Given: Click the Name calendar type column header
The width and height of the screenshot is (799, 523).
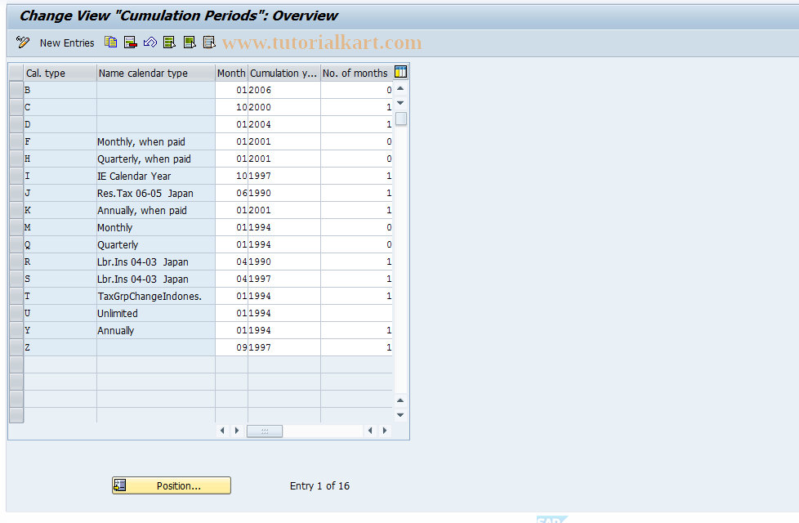Looking at the screenshot, I should [156, 73].
